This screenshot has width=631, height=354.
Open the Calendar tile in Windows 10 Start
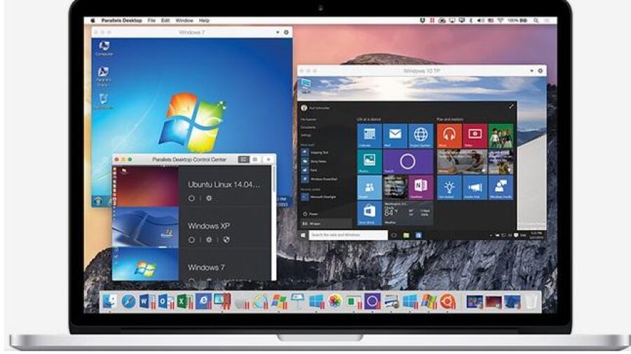(369, 136)
